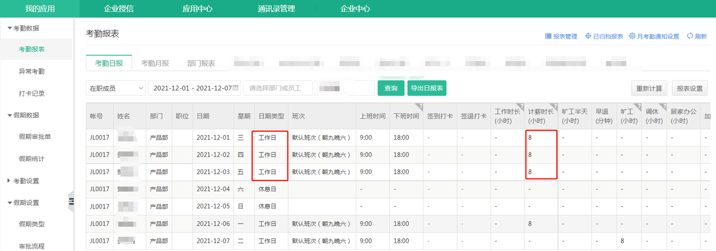Collapse the 考勤数据 sidebar group
Image resolution: width=716 pixels, height=251 pixels.
(23, 27)
